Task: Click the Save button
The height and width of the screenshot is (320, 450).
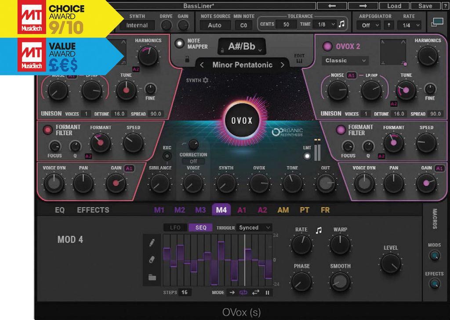Action: (x=425, y=6)
